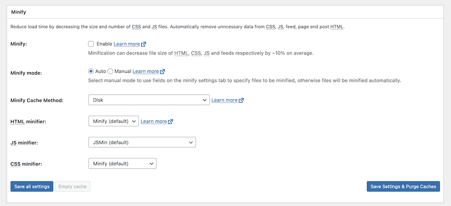Open Learn more link for Minify mode
Screen dimensions: 451x206
pyautogui.click(x=146, y=71)
